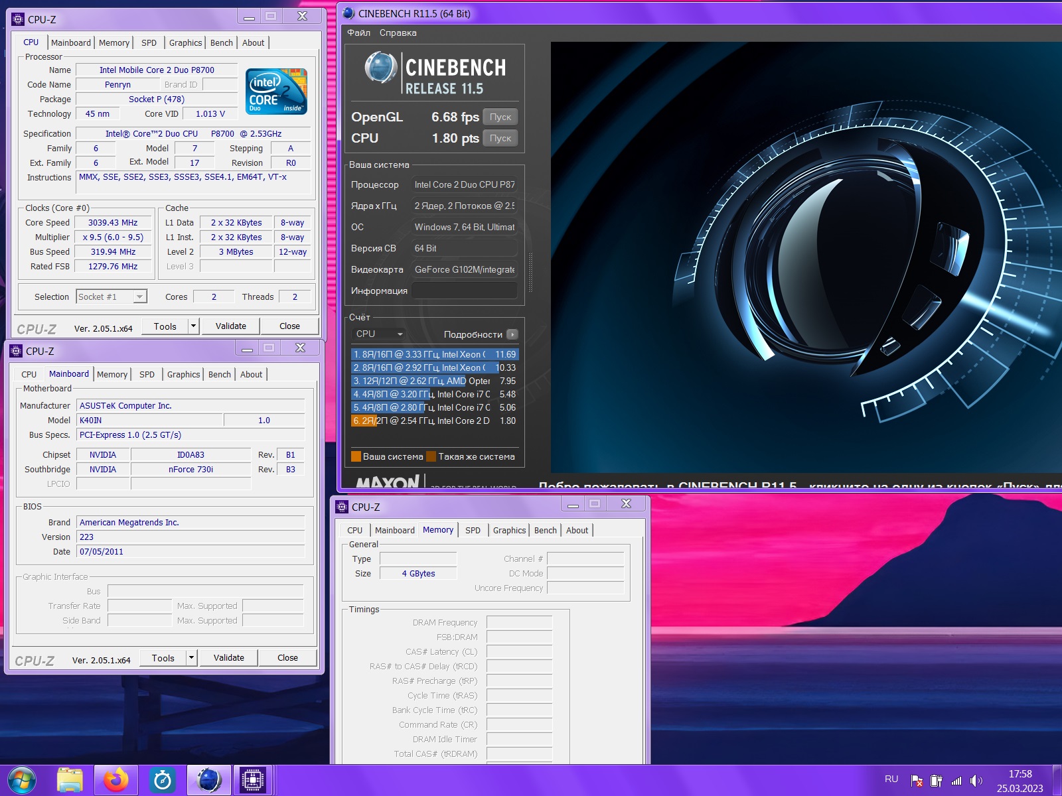1062x796 pixels.
Task: Open Graphics tab in Memory CPU-Z window
Action: click(x=509, y=530)
